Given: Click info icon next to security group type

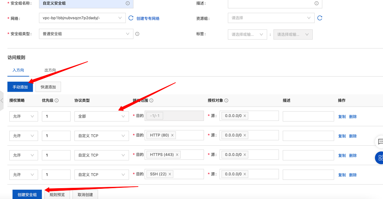Looking at the screenshot, I should 137,34.
